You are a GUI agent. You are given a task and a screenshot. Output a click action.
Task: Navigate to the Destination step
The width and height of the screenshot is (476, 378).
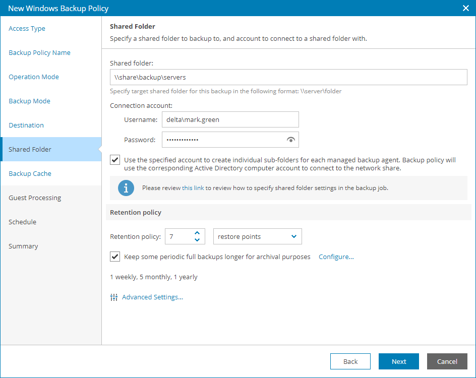[x=26, y=125]
